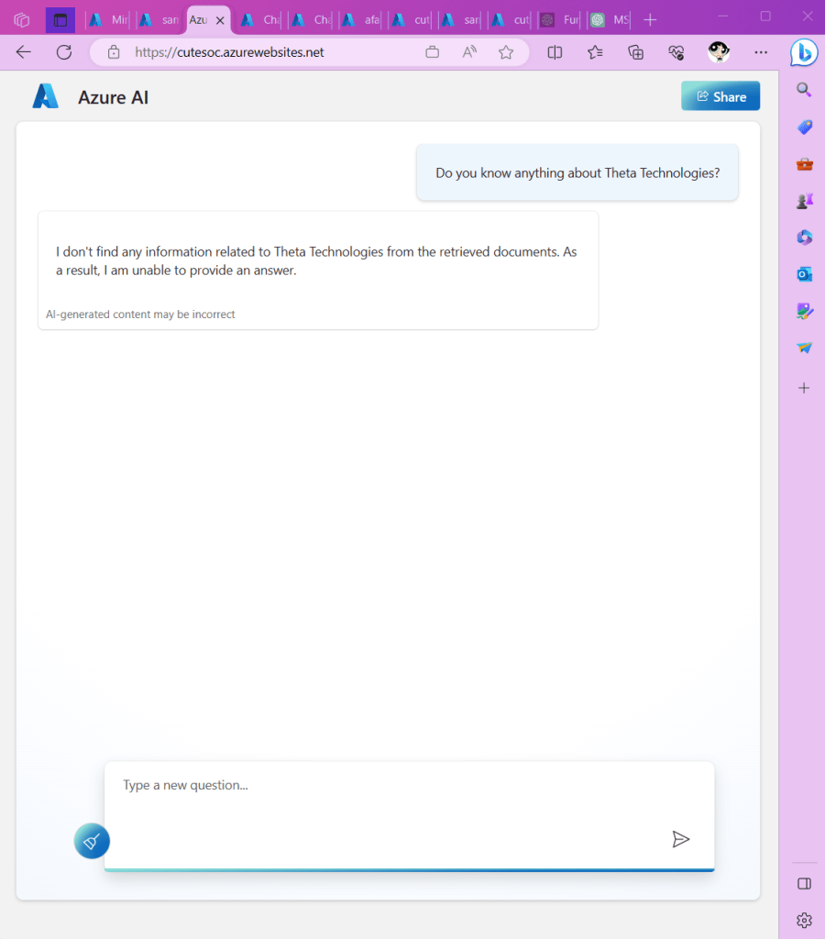Toggle the vertical tabs button

(60, 19)
